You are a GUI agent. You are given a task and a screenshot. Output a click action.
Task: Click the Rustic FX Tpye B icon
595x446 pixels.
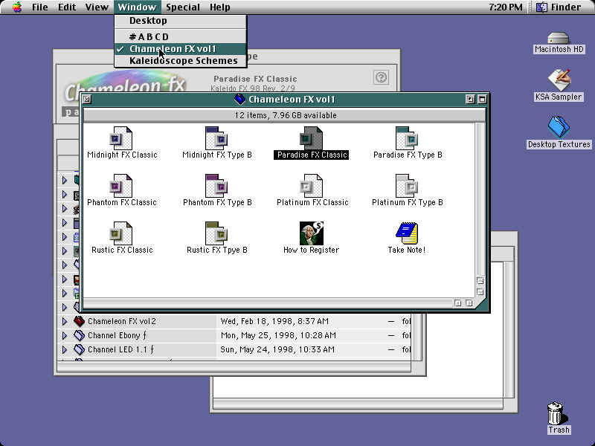[216, 233]
